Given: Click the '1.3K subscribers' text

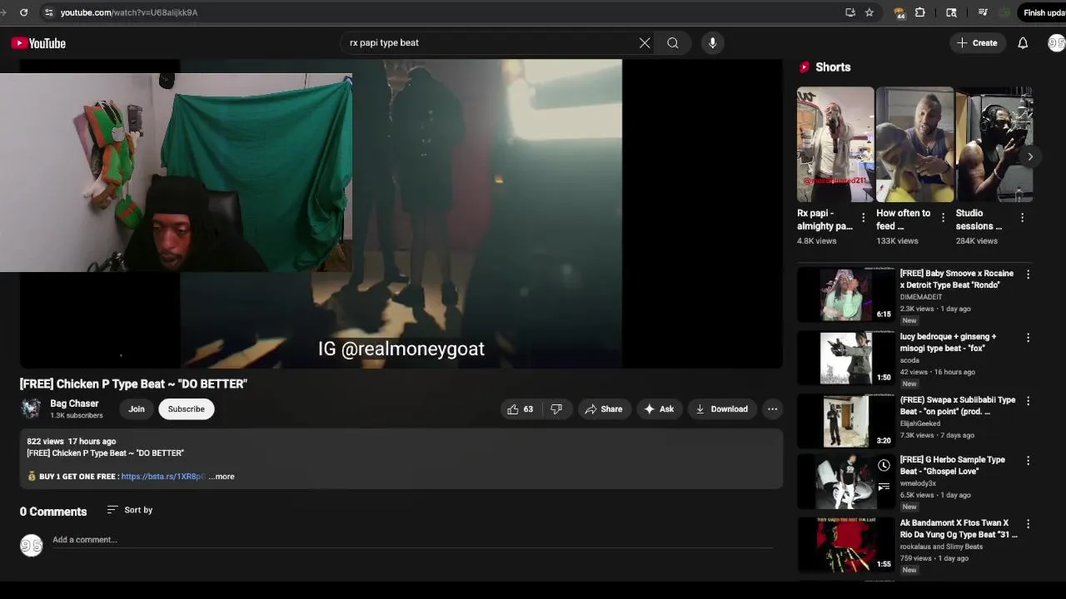Looking at the screenshot, I should point(77,416).
